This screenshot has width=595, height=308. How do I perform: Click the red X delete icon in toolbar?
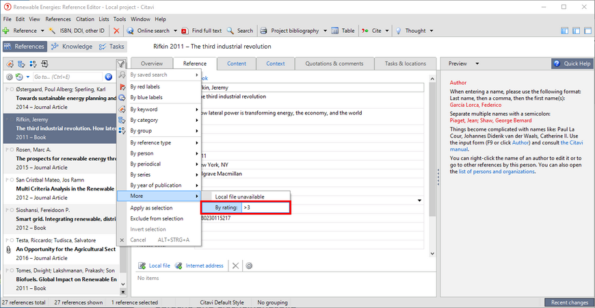(x=116, y=31)
